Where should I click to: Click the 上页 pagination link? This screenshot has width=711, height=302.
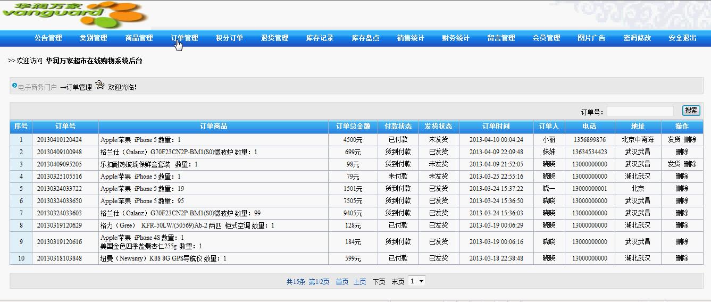click(x=360, y=282)
